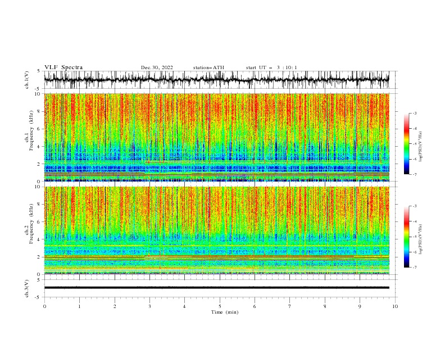Select the "ch.3(V)" axis label
This screenshot has width=445, height=344.
tap(27, 288)
